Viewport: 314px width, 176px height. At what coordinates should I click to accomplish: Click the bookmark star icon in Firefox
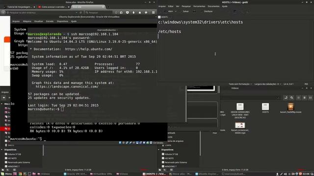coord(116,13)
